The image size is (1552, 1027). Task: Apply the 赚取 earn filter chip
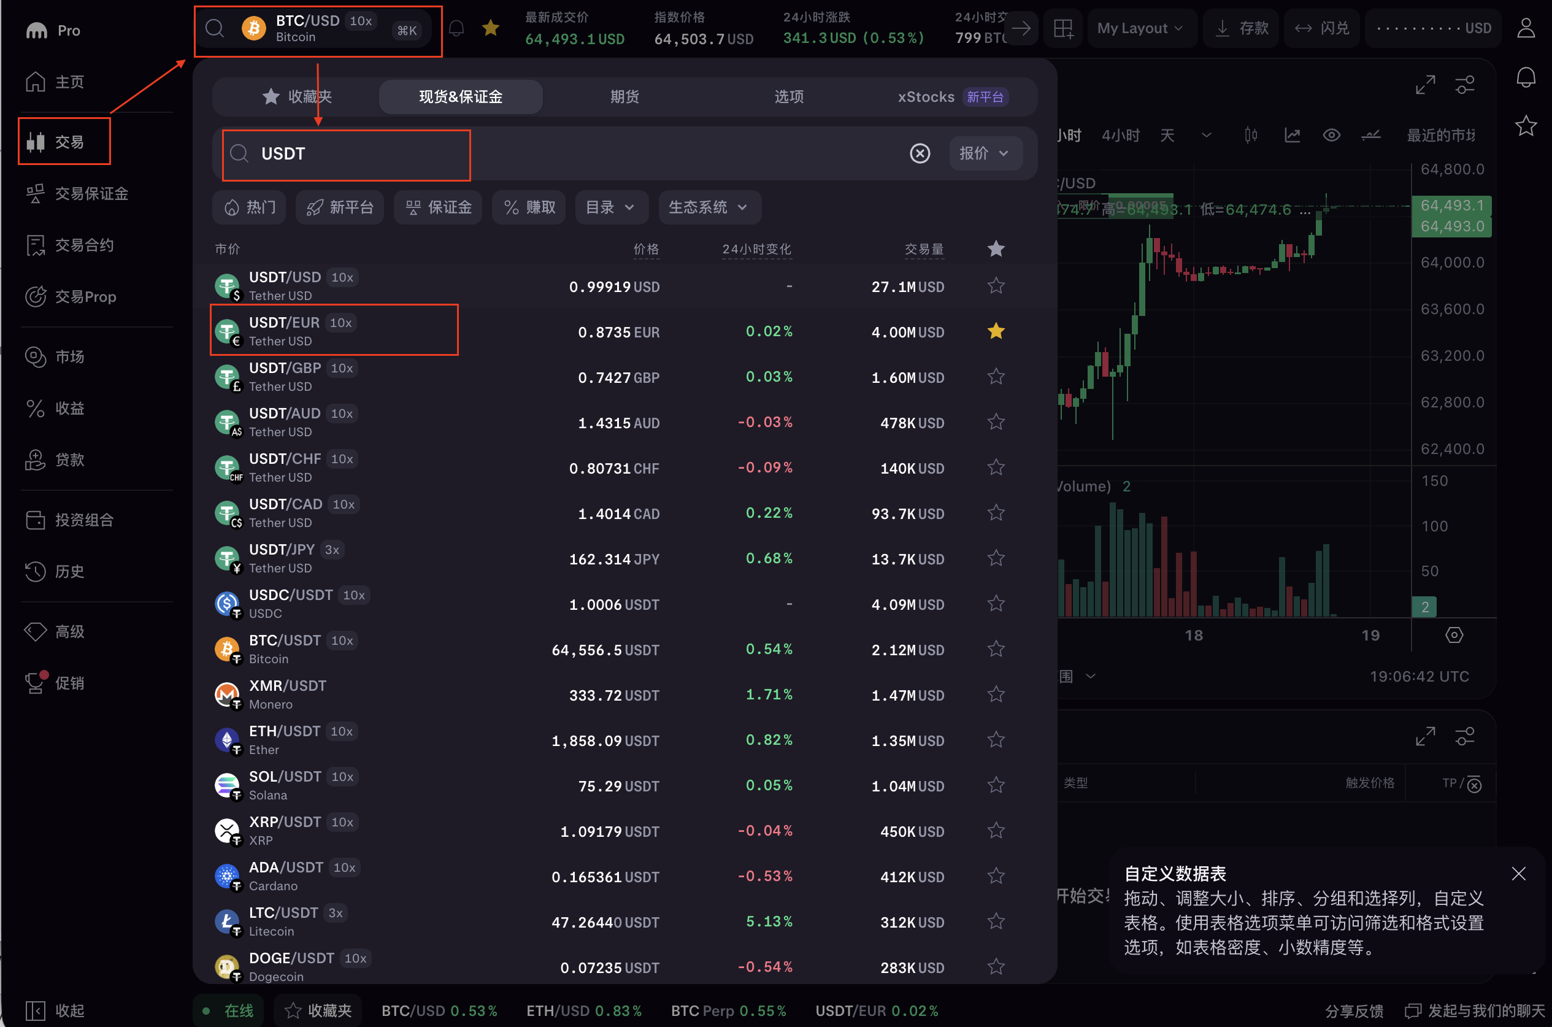click(528, 207)
